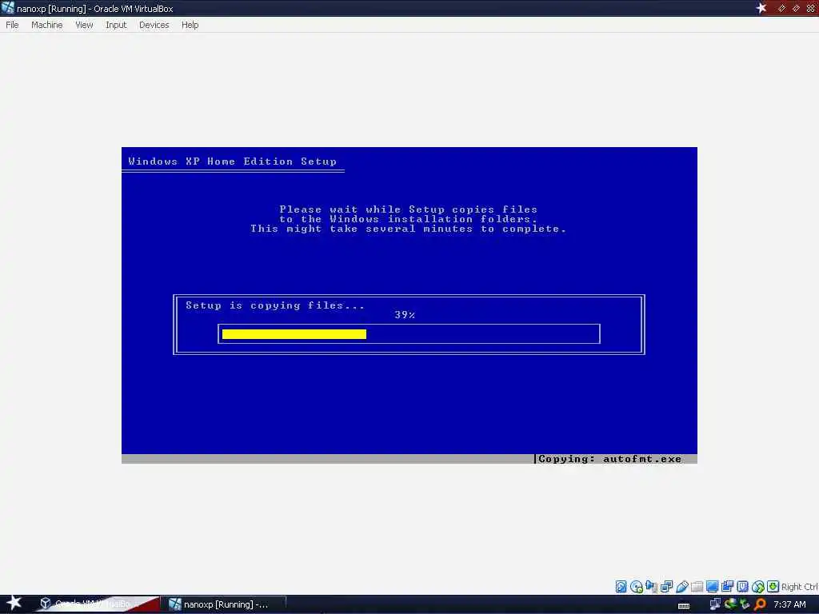Click the network adapter status icon
Viewport: 819px width, 614px height.
tap(651, 586)
